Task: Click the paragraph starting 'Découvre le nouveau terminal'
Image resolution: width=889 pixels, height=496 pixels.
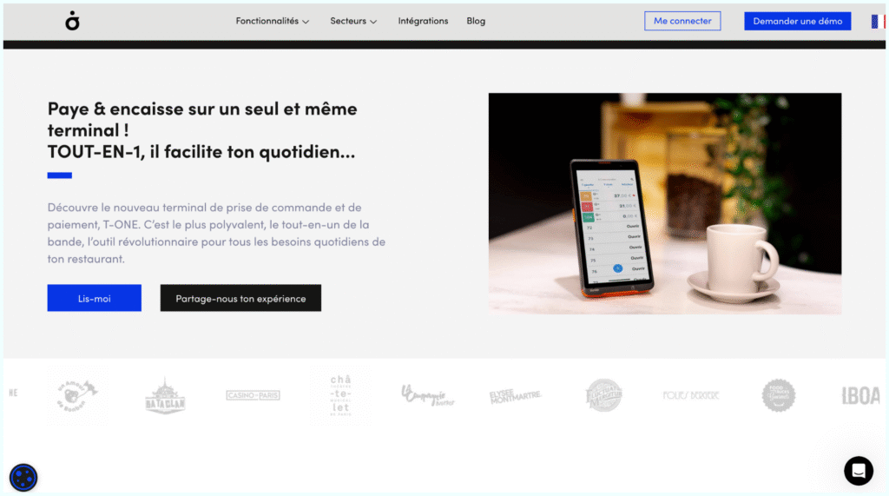Action: click(x=216, y=233)
